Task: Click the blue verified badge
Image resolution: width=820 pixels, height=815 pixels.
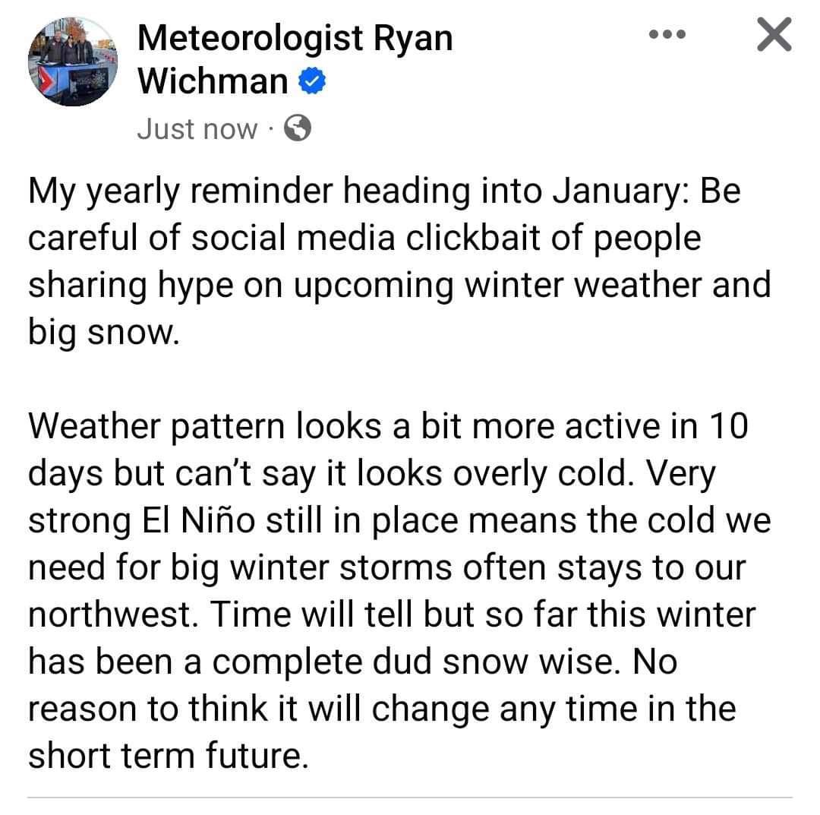Action: tap(312, 81)
